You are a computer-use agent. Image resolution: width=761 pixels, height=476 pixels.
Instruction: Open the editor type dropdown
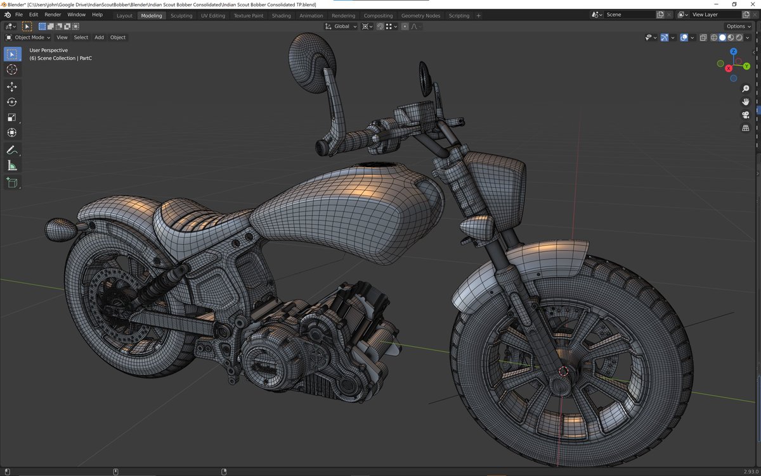coord(10,27)
